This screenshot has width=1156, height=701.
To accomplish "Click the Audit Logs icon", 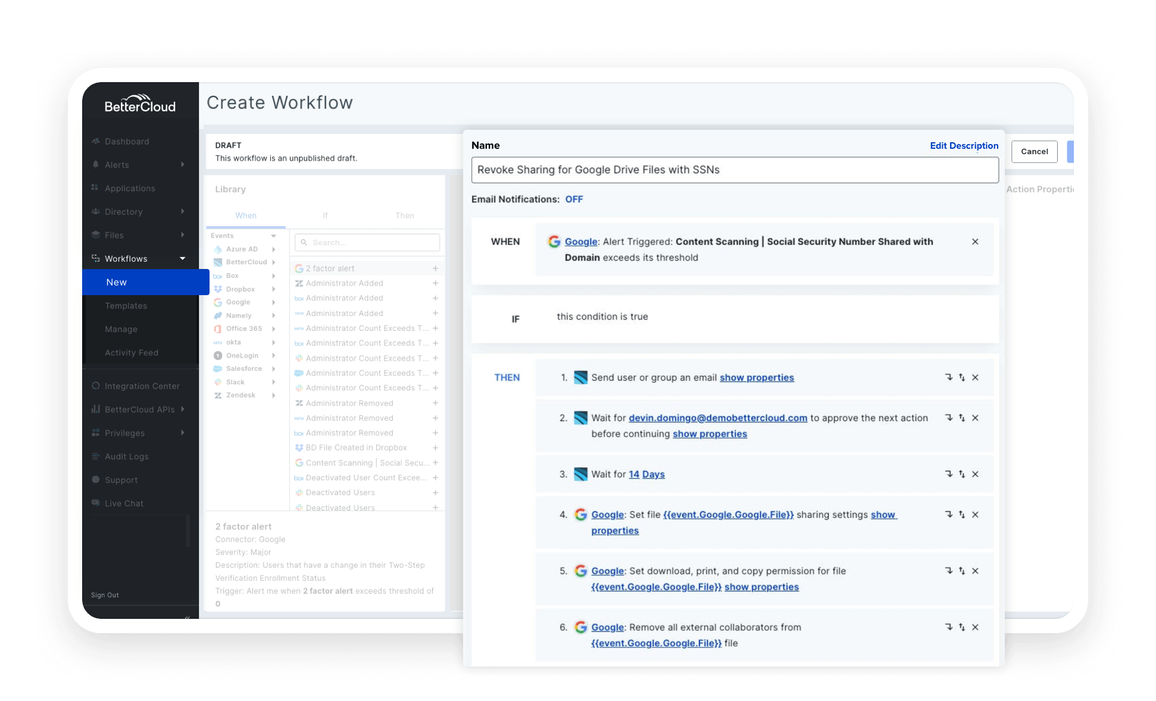I will coord(95,456).
